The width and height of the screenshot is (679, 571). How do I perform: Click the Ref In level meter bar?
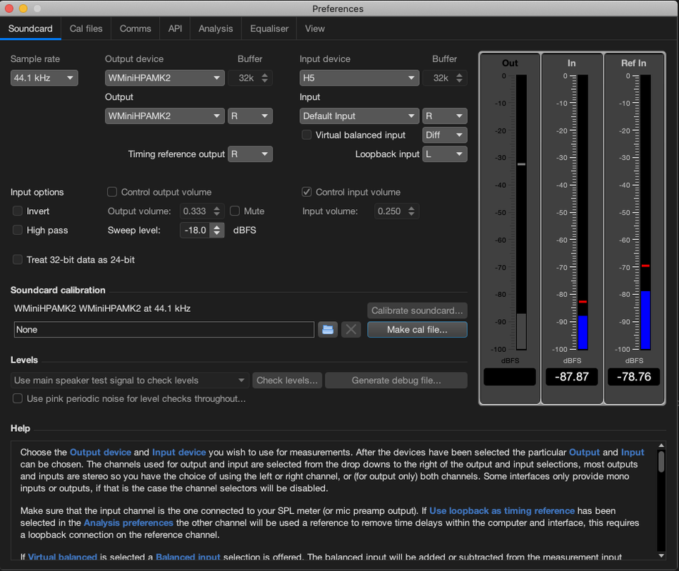coord(645,212)
